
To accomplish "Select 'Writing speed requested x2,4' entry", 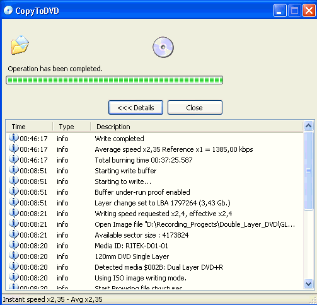I will [154, 214].
